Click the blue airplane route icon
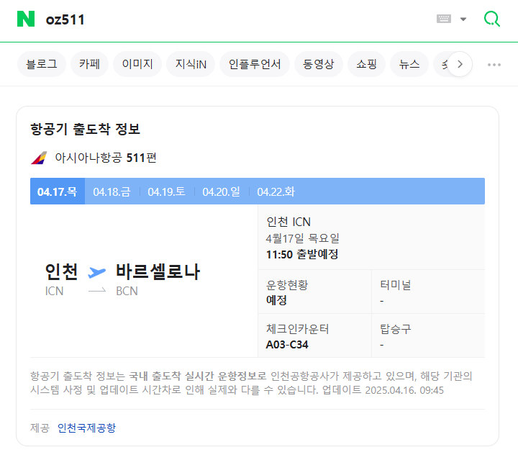 (x=97, y=272)
